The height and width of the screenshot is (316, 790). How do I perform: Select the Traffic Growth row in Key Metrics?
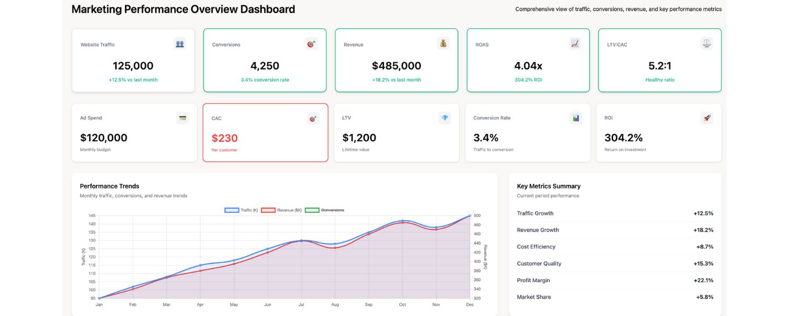coord(615,213)
